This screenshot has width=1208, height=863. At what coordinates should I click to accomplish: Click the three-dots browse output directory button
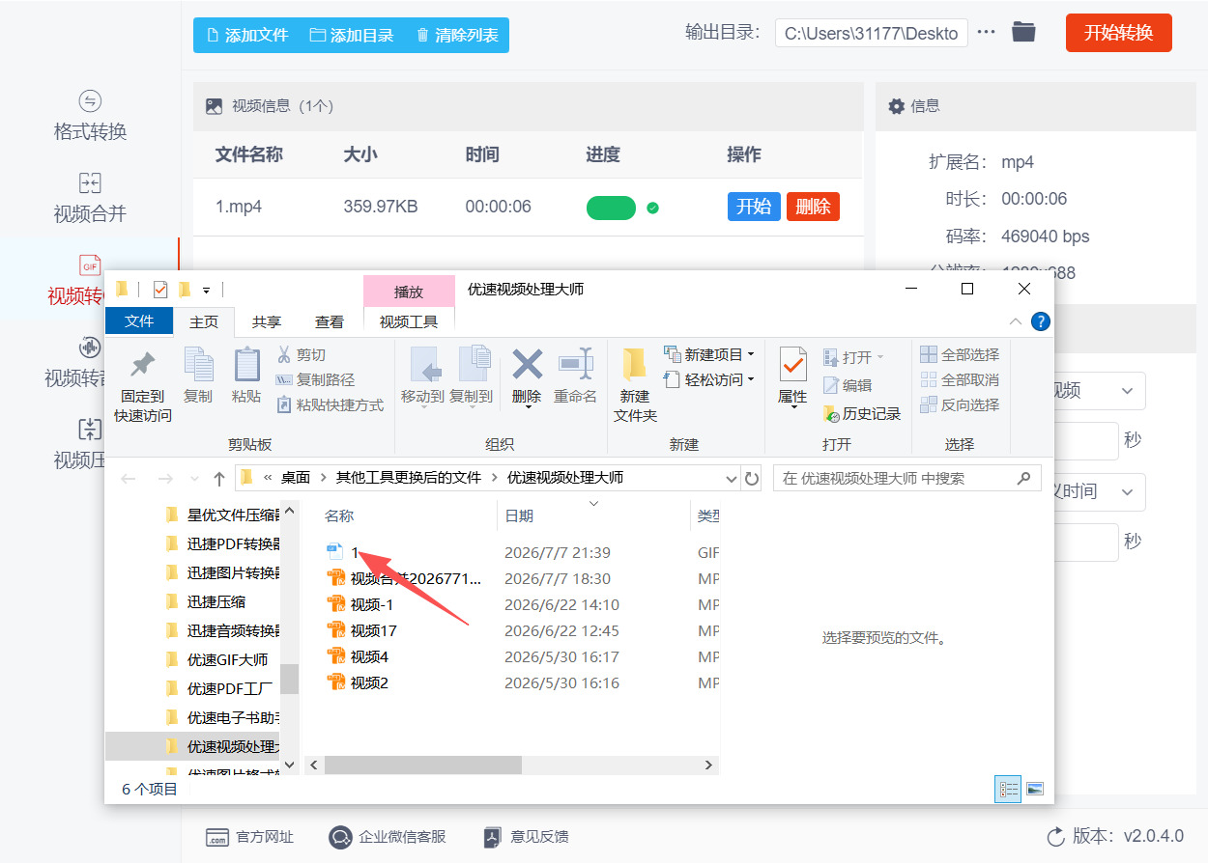(986, 32)
